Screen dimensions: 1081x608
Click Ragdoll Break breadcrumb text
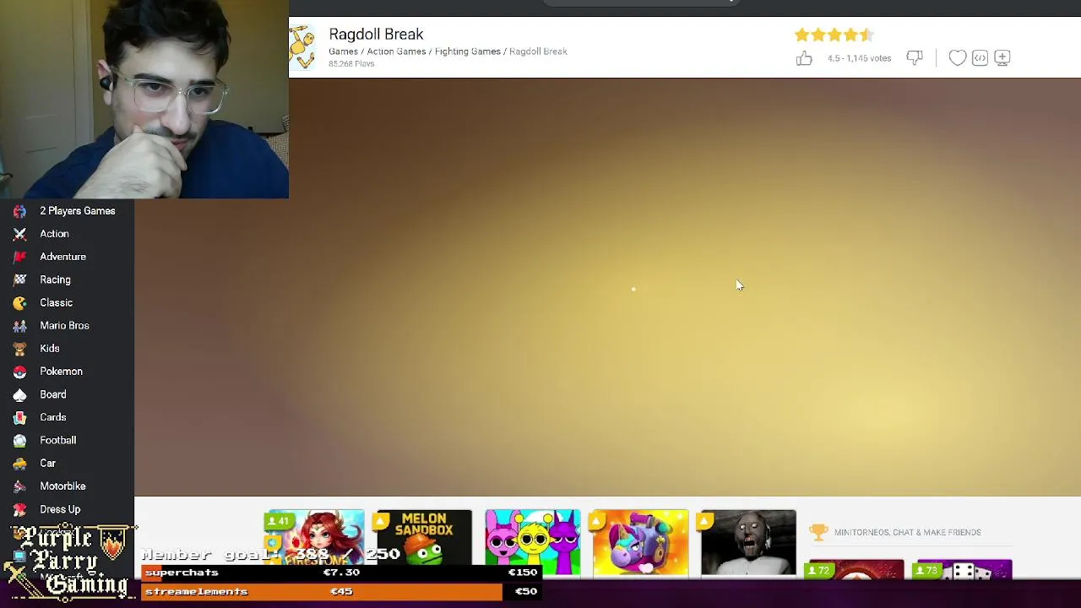point(538,52)
